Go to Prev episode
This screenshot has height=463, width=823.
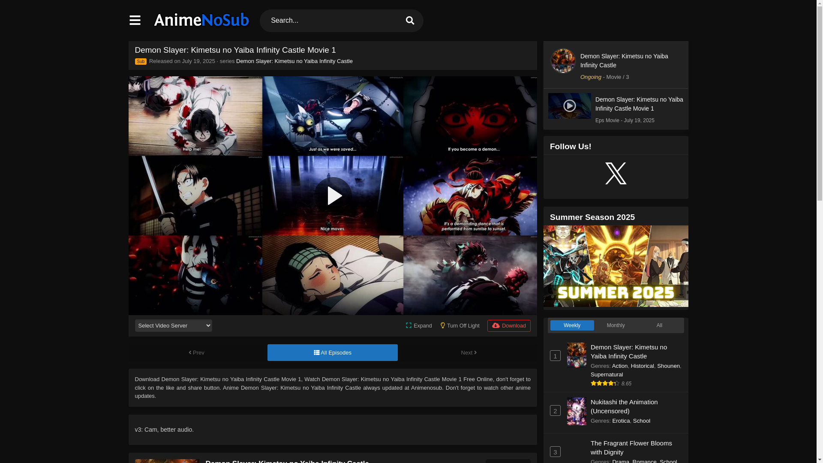coord(197,352)
